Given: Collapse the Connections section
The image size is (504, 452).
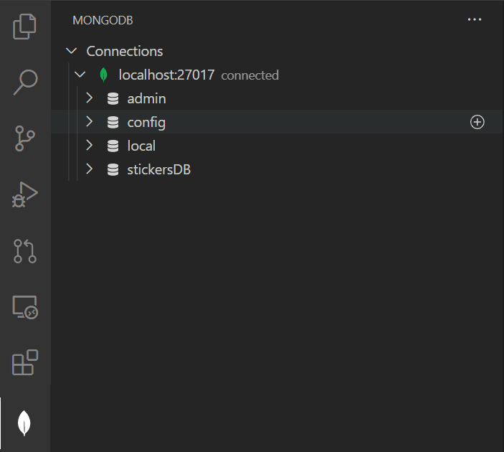Looking at the screenshot, I should click(71, 51).
